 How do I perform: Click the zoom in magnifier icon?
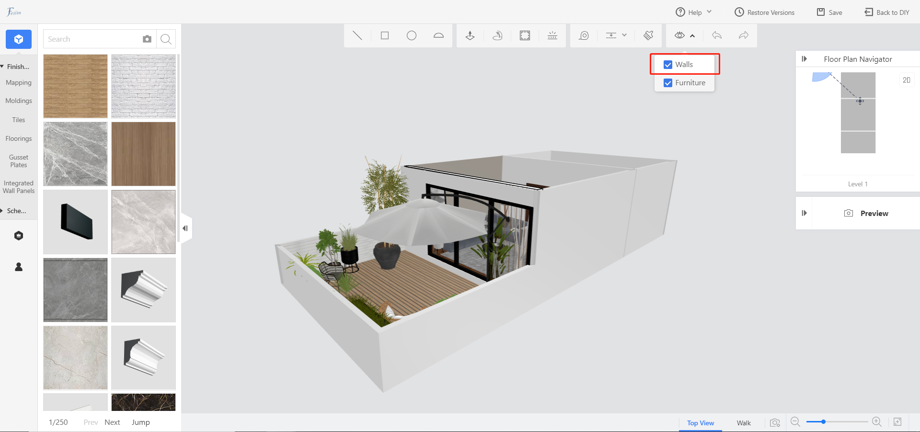877,422
